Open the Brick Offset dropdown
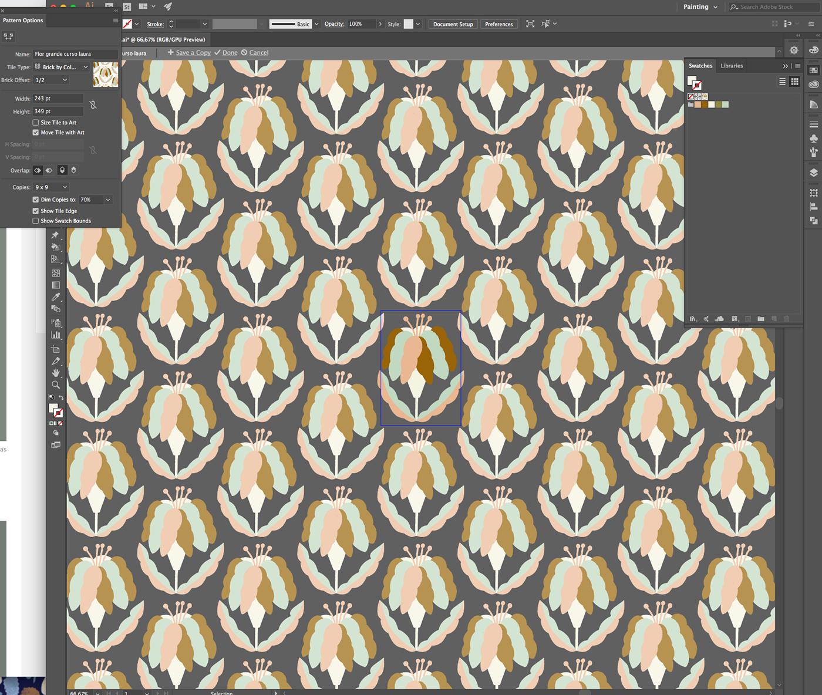Viewport: 822px width, 695px height. coord(51,80)
